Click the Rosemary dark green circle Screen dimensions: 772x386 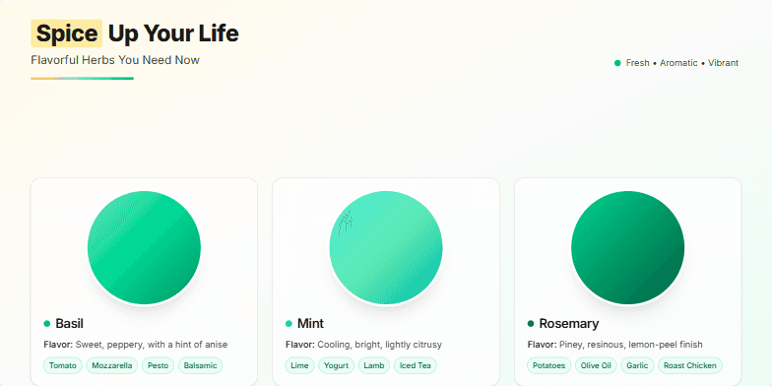point(628,247)
